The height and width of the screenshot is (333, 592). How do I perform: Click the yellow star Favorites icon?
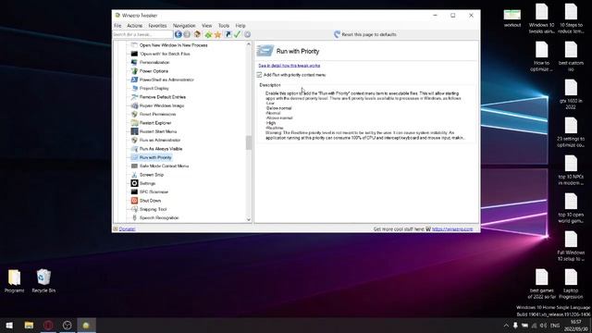click(218, 34)
